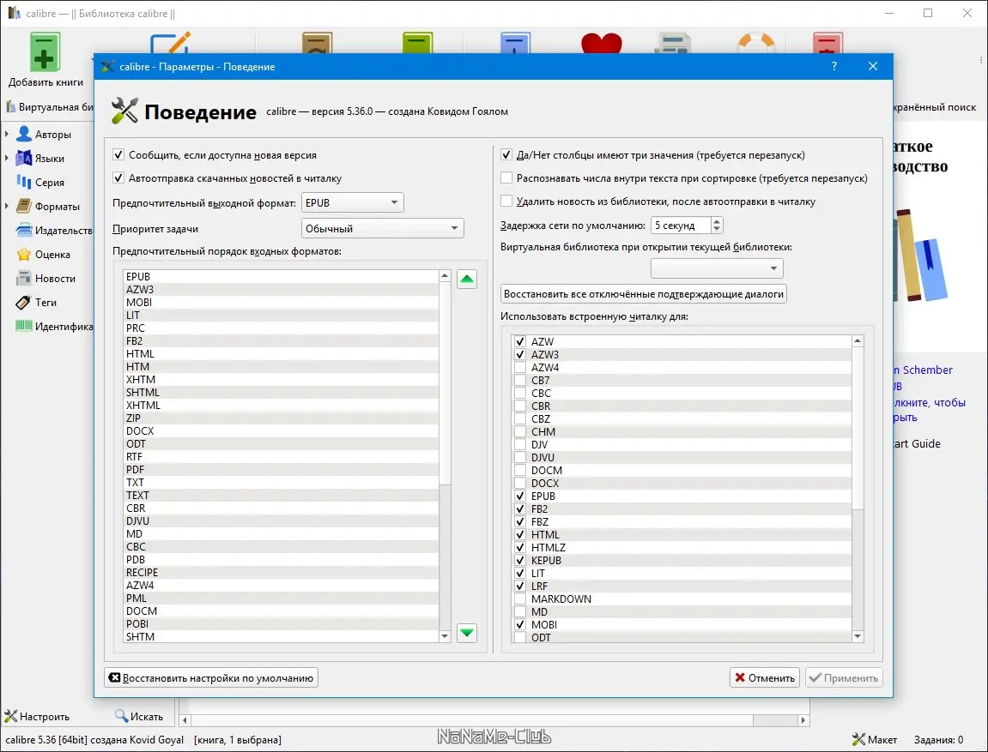
Task: Open virtual library on opening dropdown
Action: click(717, 268)
